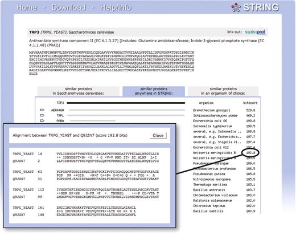296x235 pixels.
Task: Select Chlorobium tepidum organism entry
Action: (x=209, y=206)
